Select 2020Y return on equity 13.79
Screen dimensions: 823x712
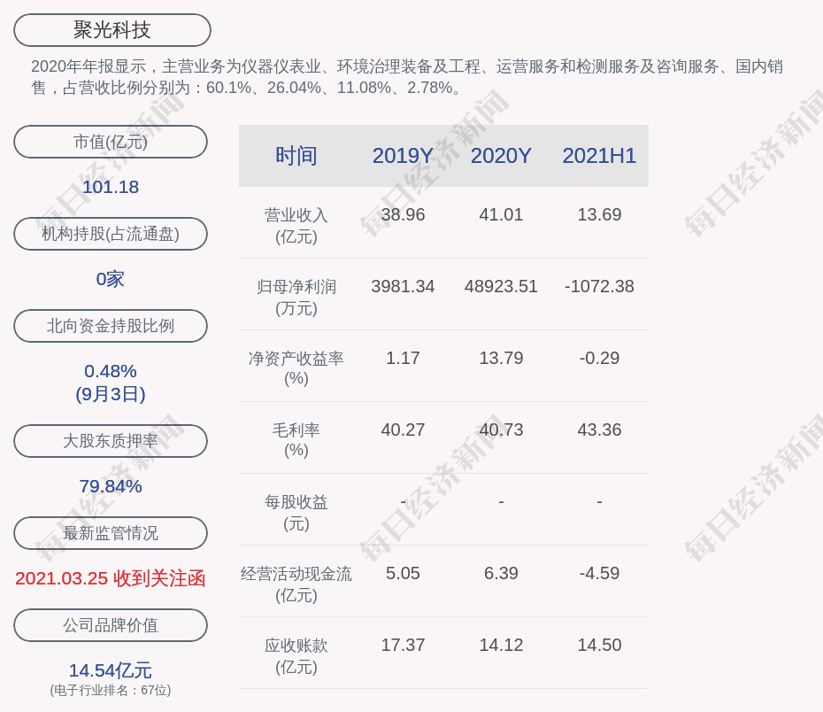(501, 358)
